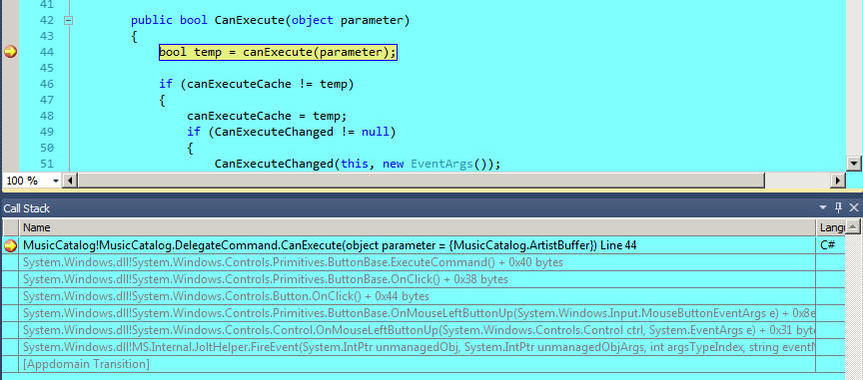This screenshot has height=380, width=863.
Task: Collapse the CanExecute method outline
Action: click(x=68, y=21)
